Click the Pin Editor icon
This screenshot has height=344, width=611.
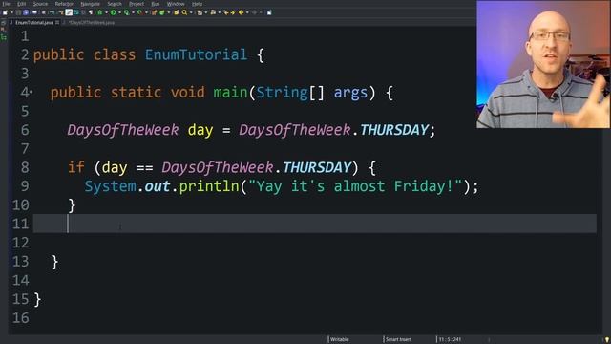269,12
